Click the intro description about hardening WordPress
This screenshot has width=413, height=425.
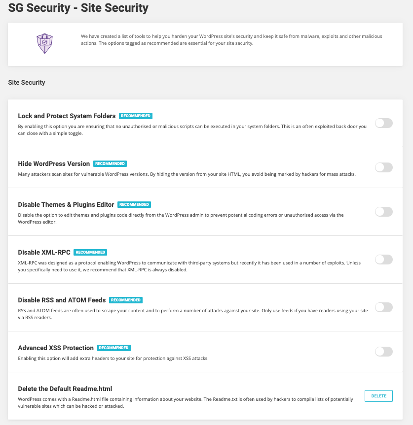pos(231,40)
